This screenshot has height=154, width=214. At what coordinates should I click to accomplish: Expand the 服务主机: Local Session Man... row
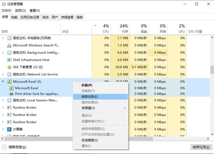3,100
